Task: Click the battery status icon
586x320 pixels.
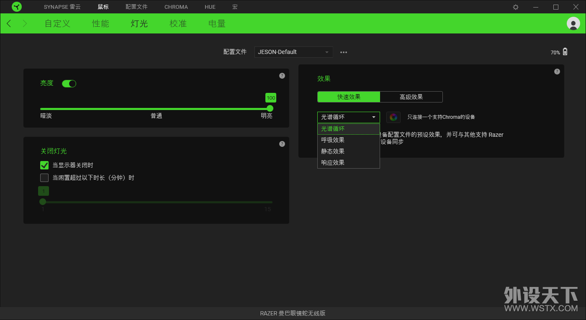Action: pos(565,52)
